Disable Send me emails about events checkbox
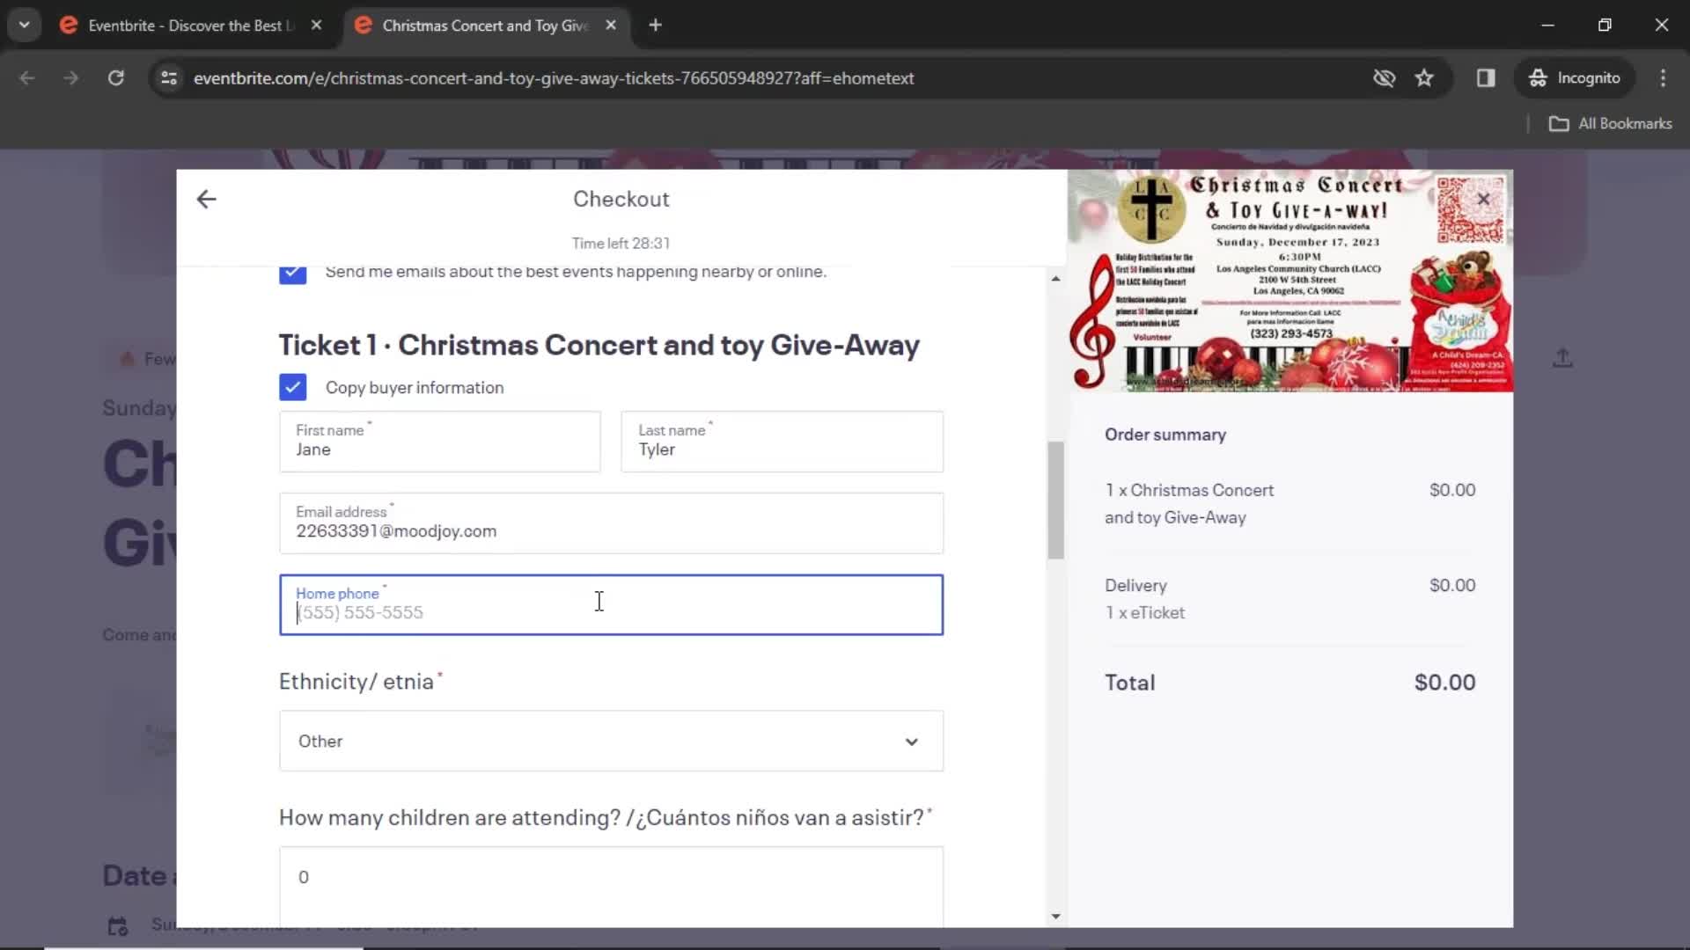The width and height of the screenshot is (1690, 950). coord(292,270)
